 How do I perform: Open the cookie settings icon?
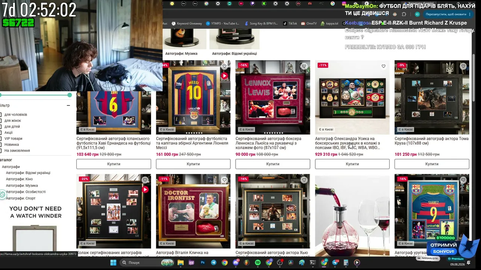(x=3, y=194)
